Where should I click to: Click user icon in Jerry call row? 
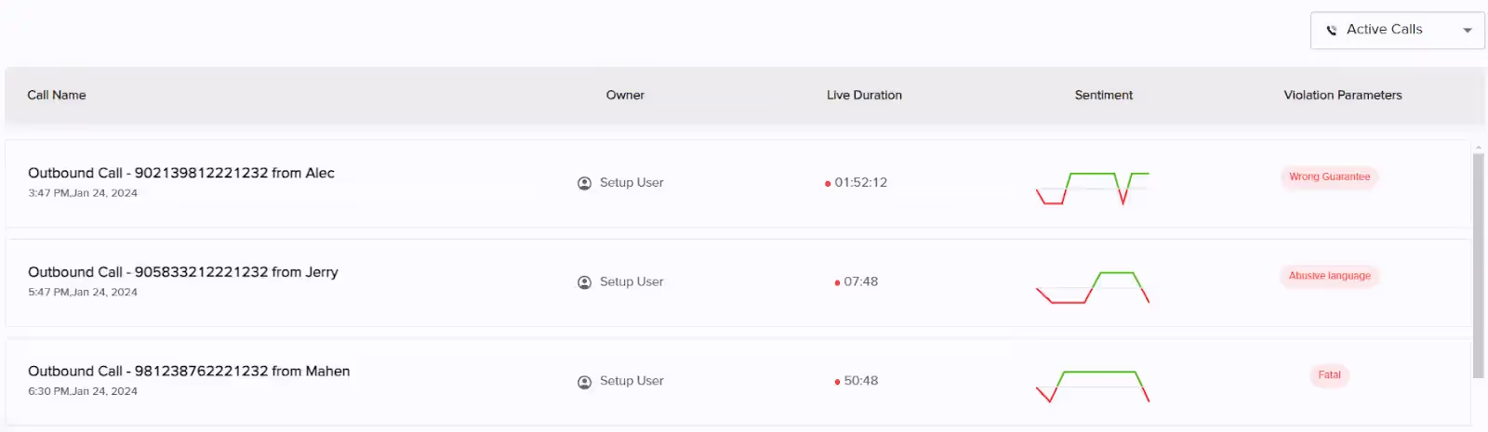(x=584, y=282)
